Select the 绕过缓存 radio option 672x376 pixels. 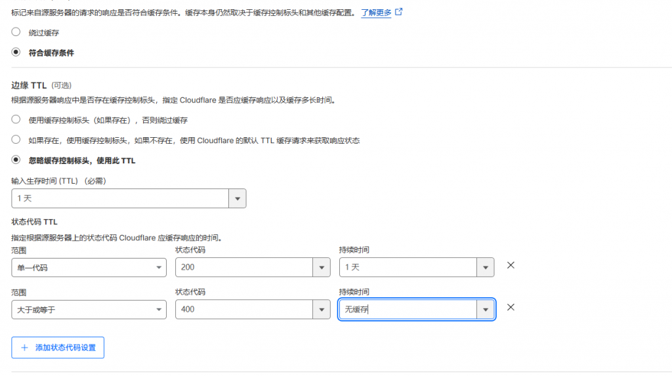pyautogui.click(x=16, y=31)
